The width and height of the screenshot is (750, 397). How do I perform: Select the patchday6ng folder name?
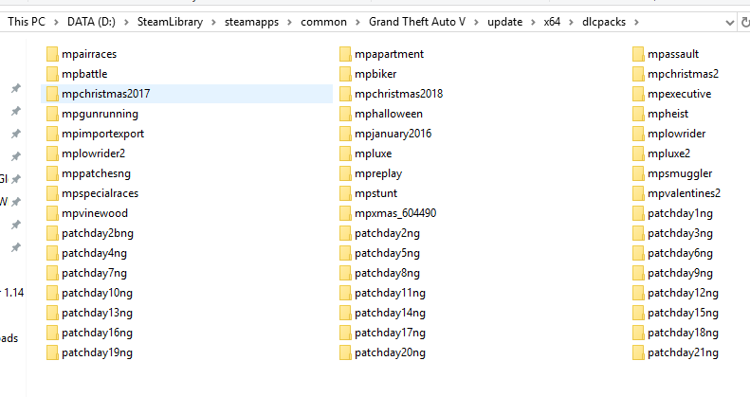680,253
